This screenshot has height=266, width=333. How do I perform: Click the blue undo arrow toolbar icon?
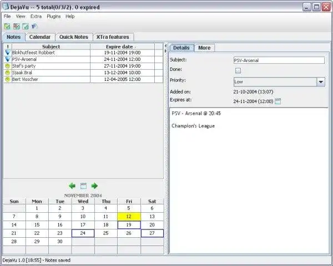point(34,26)
